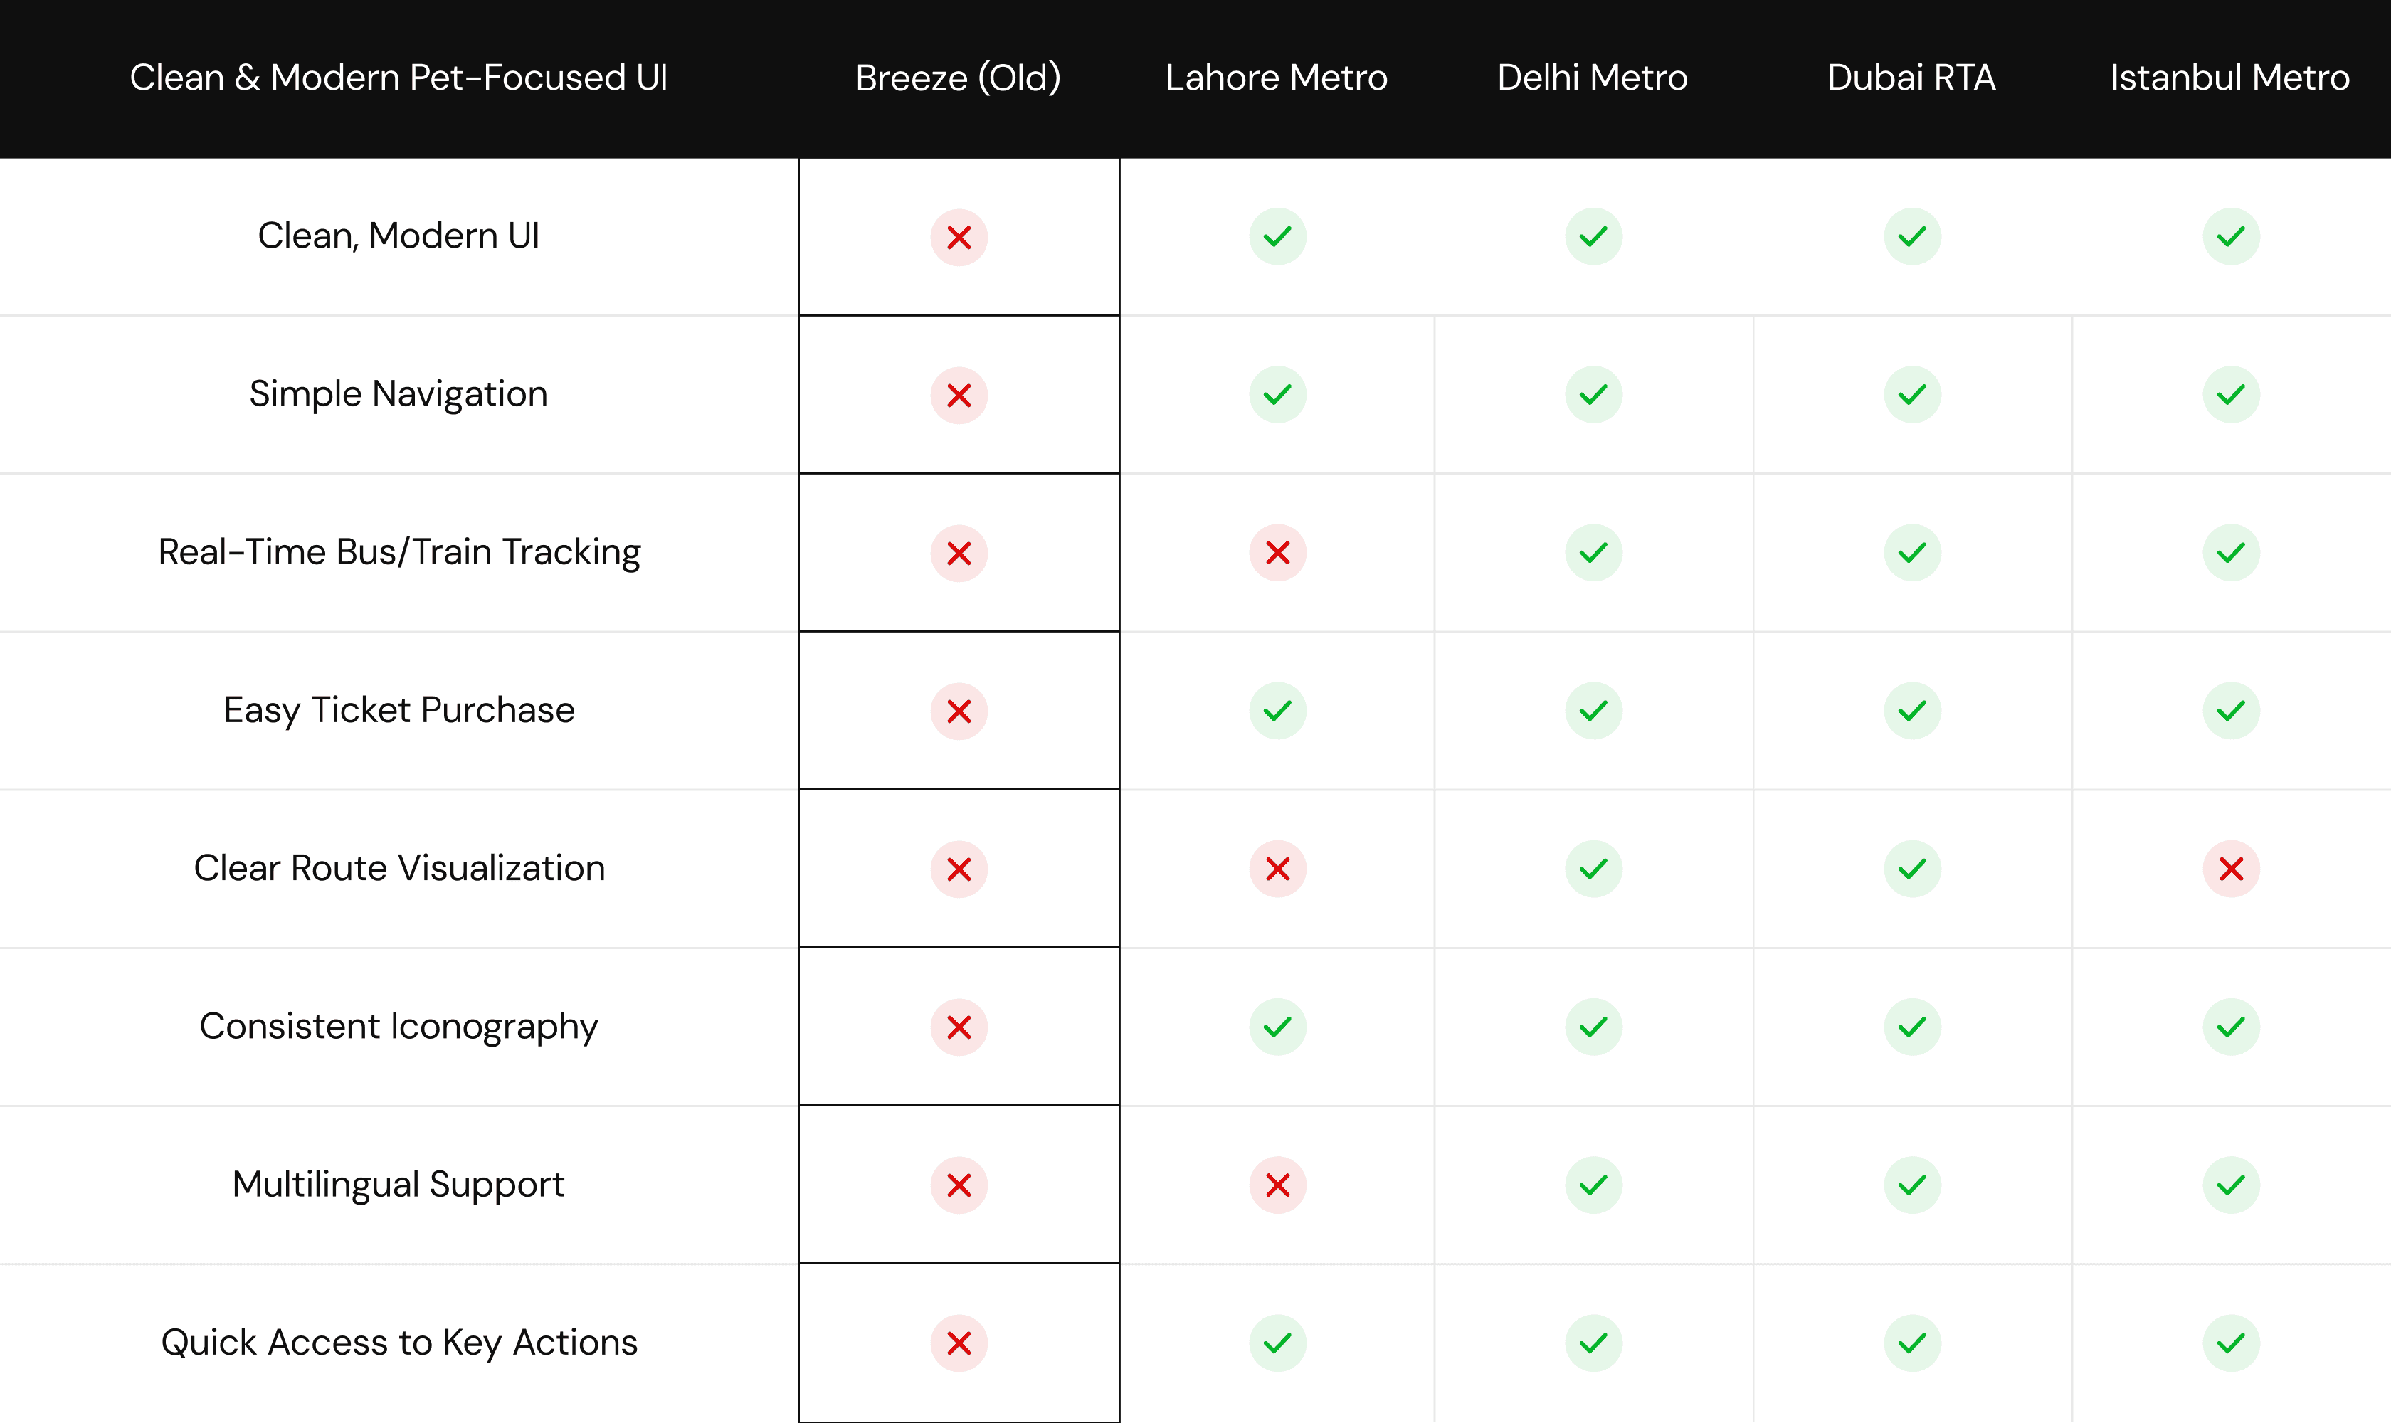Viewport: 2391px width, 1423px height.
Task: Click Lahore Metro Real-Time Tracking red cross
Action: 1277,554
